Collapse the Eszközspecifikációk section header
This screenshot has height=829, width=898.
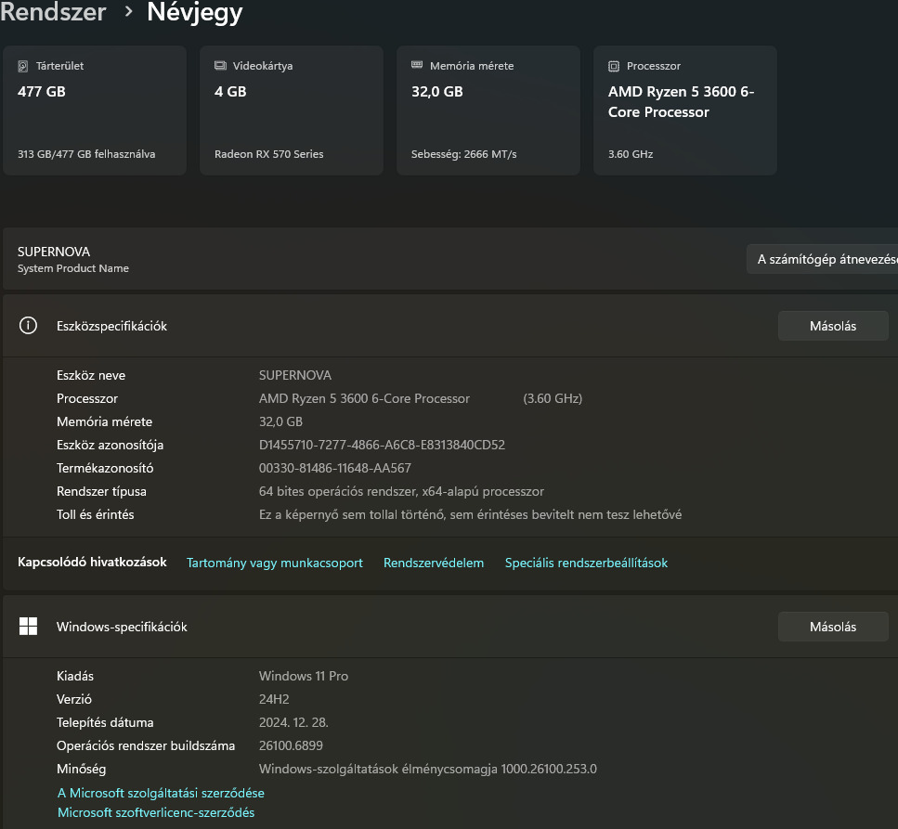point(371,326)
